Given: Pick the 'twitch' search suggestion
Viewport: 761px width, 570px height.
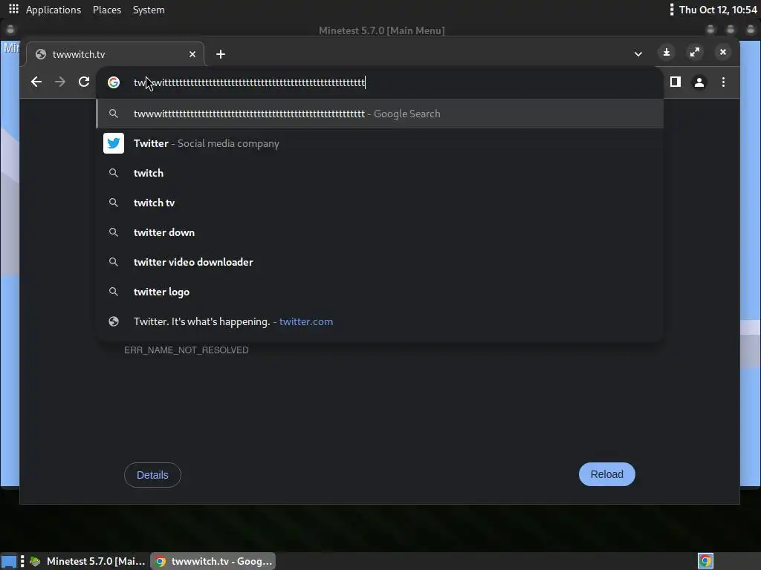Looking at the screenshot, I should 380,173.
